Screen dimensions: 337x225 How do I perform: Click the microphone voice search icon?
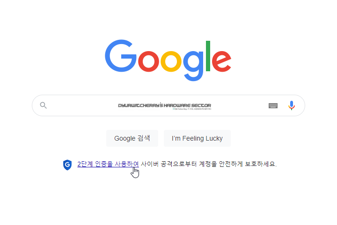292,105
